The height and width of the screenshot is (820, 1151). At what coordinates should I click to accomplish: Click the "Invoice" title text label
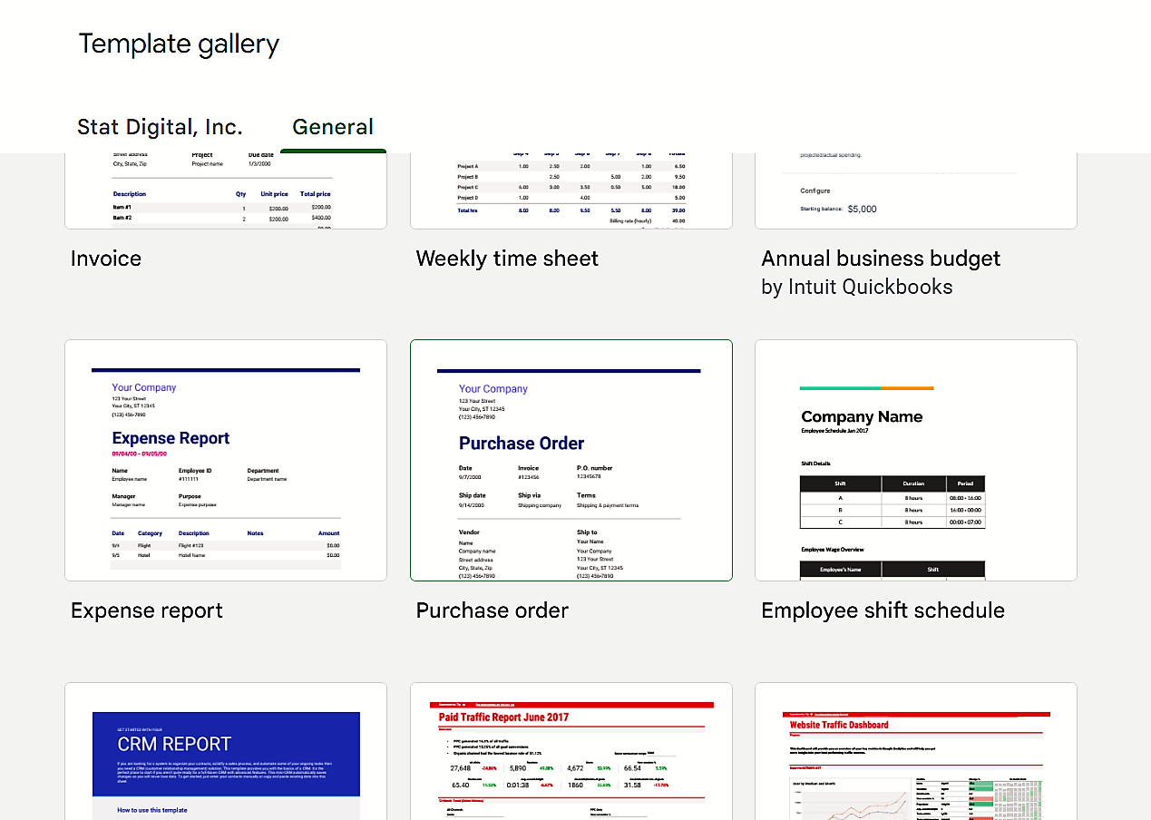coord(106,259)
